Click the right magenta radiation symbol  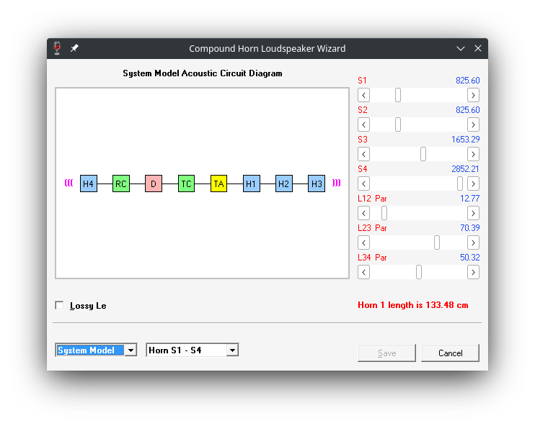point(337,183)
